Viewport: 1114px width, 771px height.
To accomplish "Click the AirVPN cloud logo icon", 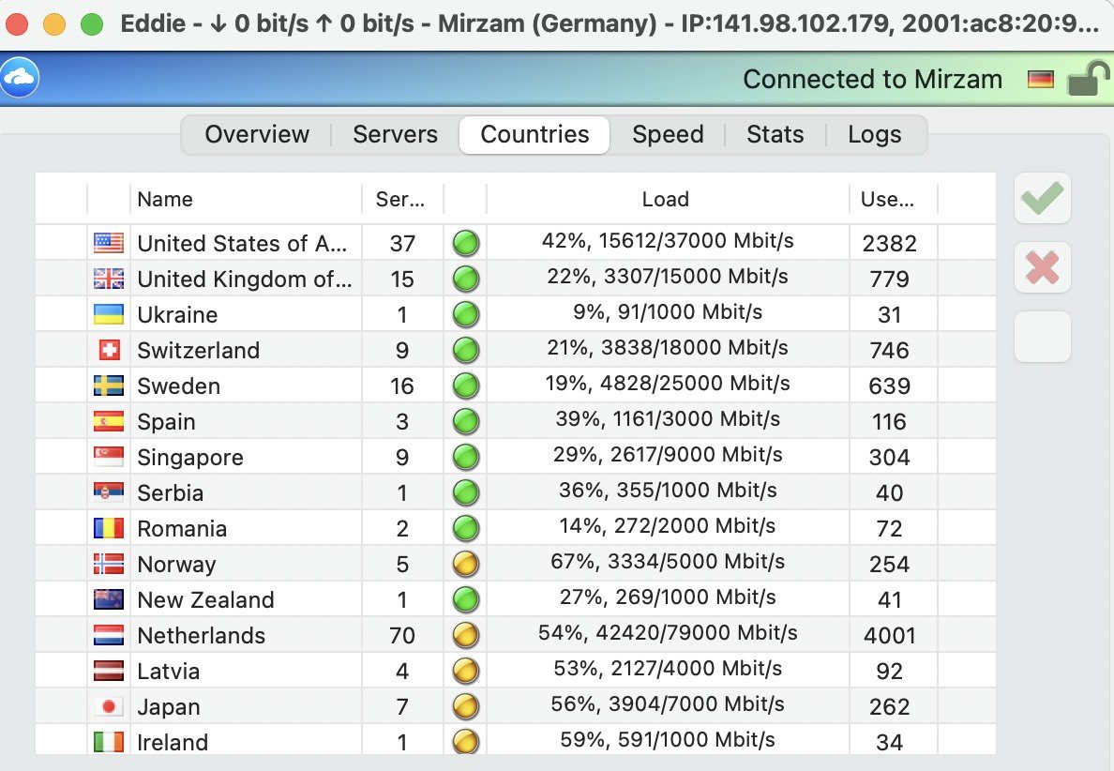I will point(19,78).
